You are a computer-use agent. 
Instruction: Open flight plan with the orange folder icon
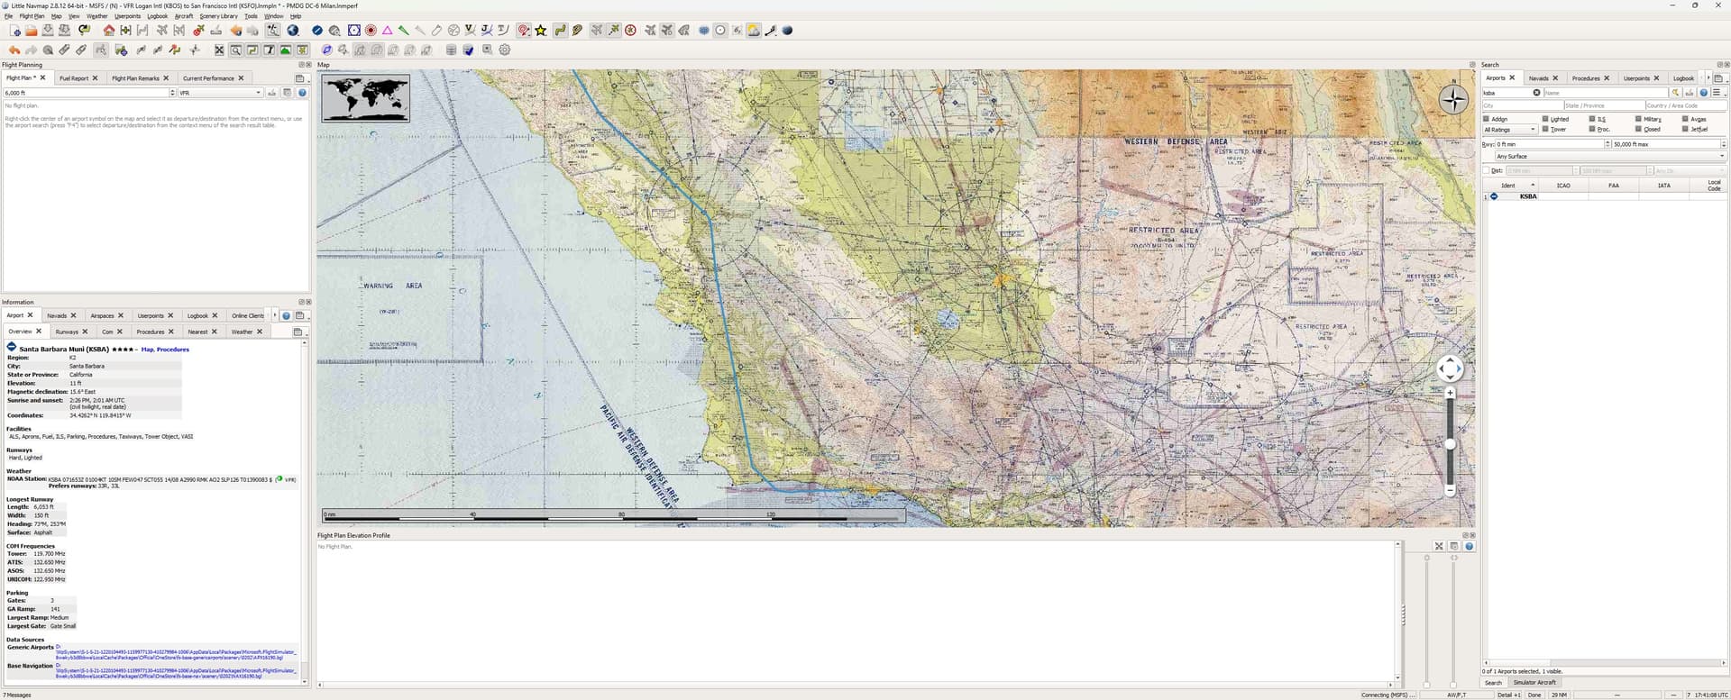tap(31, 31)
